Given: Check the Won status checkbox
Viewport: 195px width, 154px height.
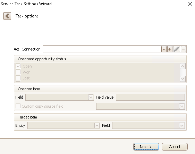Looking at the screenshot, I should click(18, 72).
